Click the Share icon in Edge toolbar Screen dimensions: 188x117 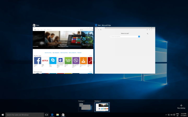pos(152,30)
